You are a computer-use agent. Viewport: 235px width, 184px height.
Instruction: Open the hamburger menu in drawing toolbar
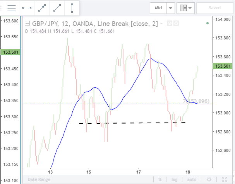(12, 8)
